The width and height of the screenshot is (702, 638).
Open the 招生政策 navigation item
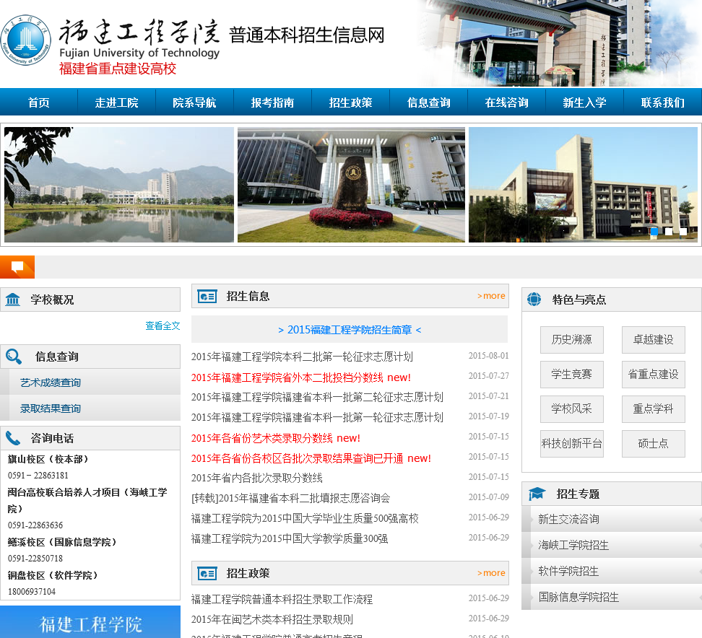tap(350, 102)
